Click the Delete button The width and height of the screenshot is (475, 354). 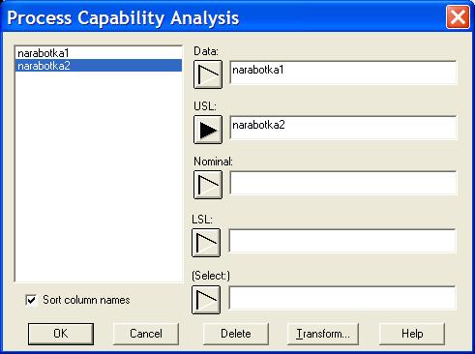pos(236,334)
